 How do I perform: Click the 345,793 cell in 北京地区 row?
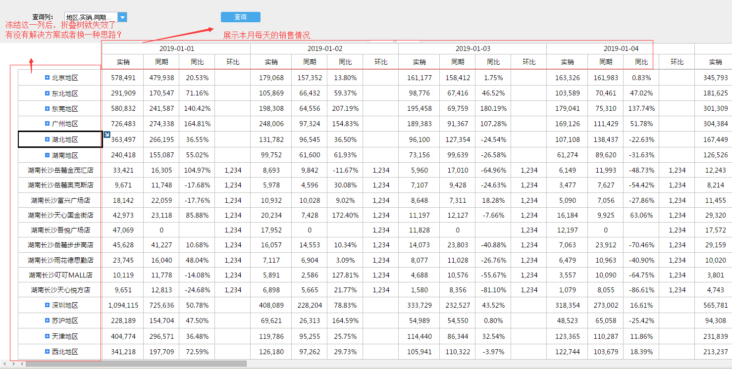714,78
